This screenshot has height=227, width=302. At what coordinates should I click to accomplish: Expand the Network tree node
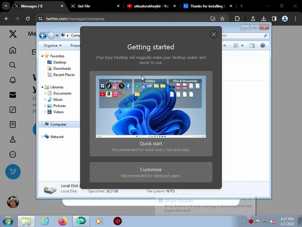pyautogui.click(x=42, y=137)
